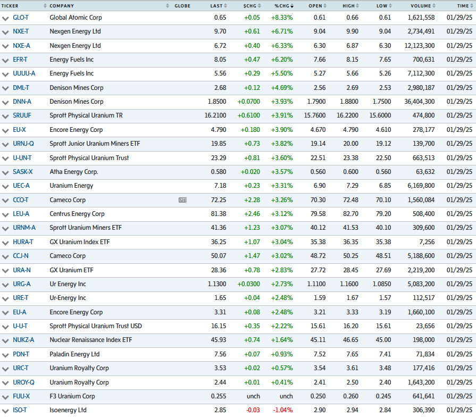This screenshot has height=417, width=476.
Task: Sort by the LAST price column
Action: pyautogui.click(x=219, y=6)
